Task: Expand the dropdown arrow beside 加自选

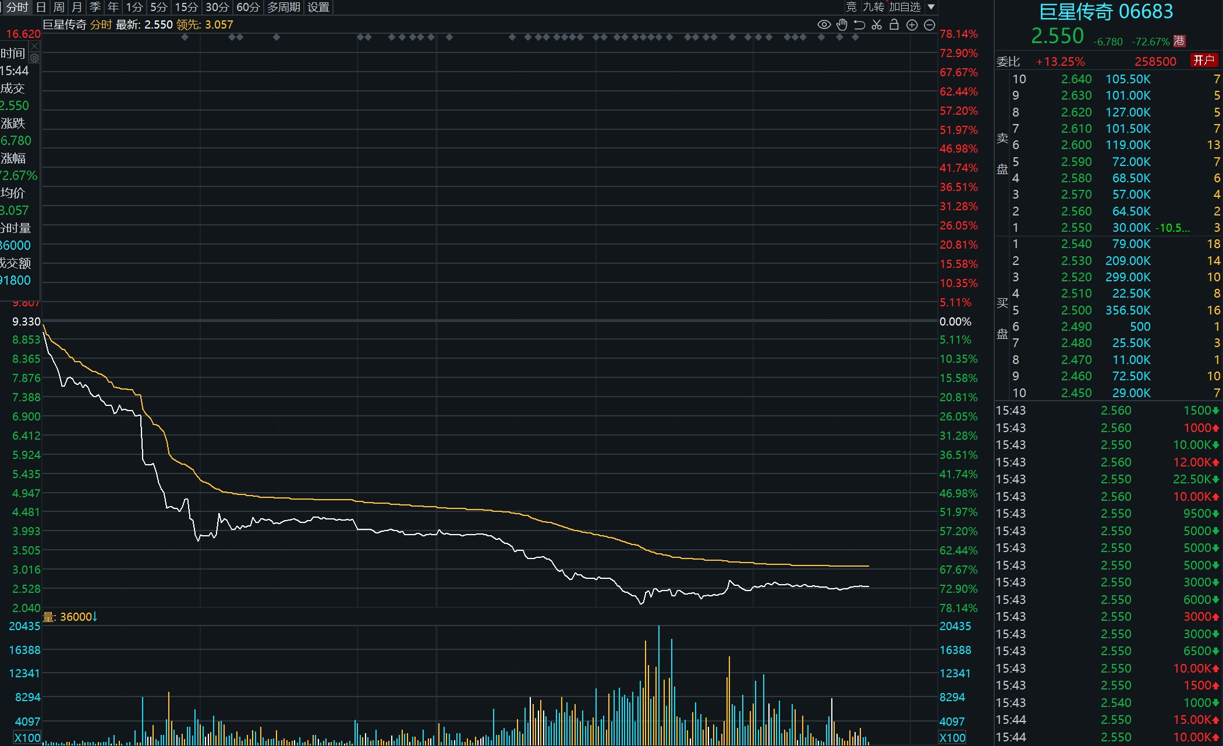Action: [x=931, y=7]
